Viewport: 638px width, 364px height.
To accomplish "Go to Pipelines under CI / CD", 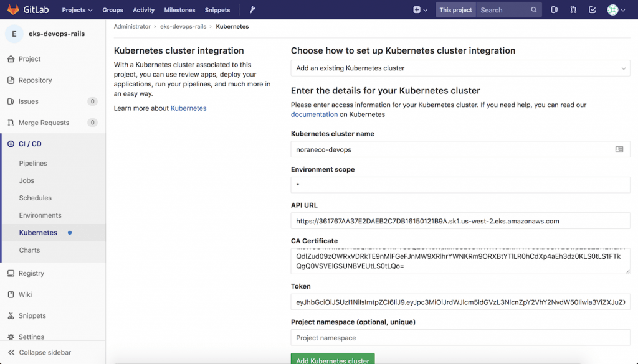I will pos(33,163).
